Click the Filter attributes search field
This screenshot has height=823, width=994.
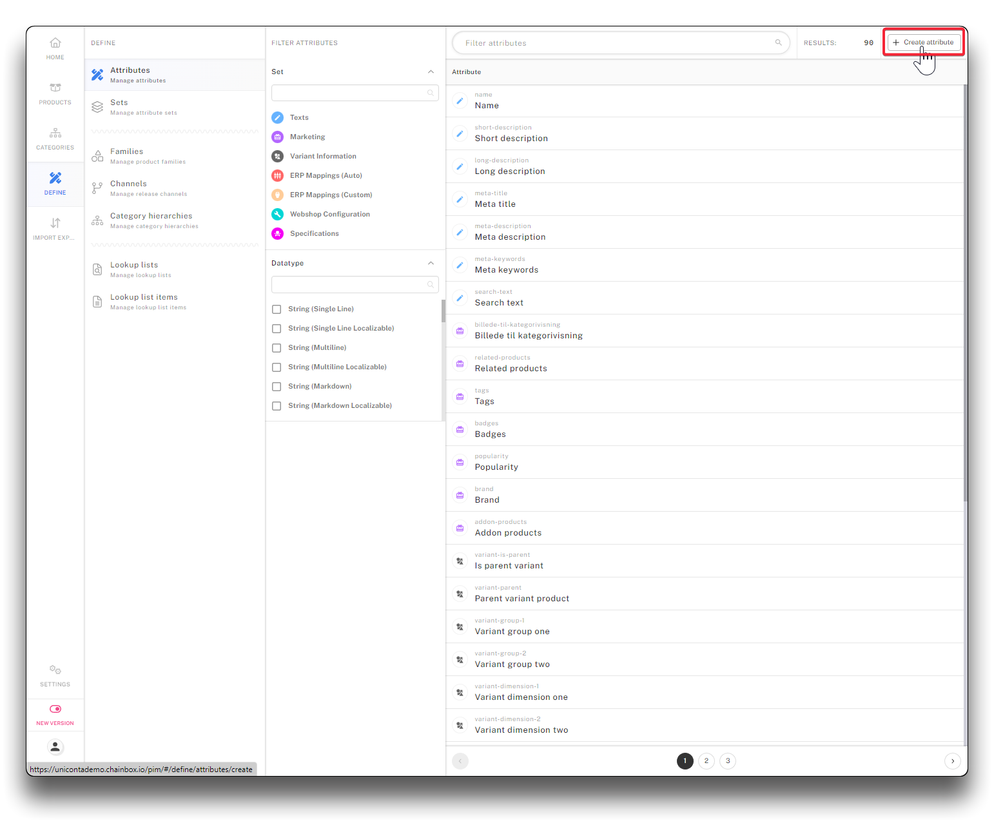coord(621,43)
